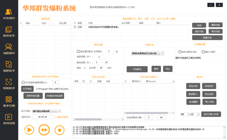The width and height of the screenshot is (227, 140).
Task: Click the 群发间隔 maximum field showing 10
Action: (106, 62)
